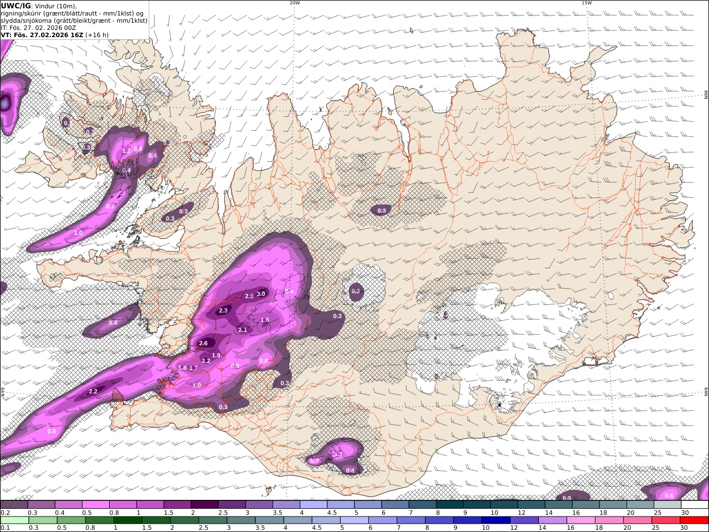This screenshot has height=532, width=709.
Task: Click the 0.2 label on upper scale
Action: click(x=6, y=513)
